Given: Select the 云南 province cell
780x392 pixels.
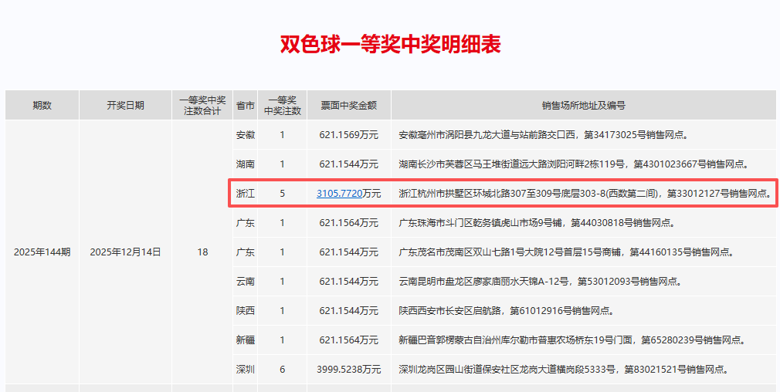Looking at the screenshot, I should pos(246,282).
